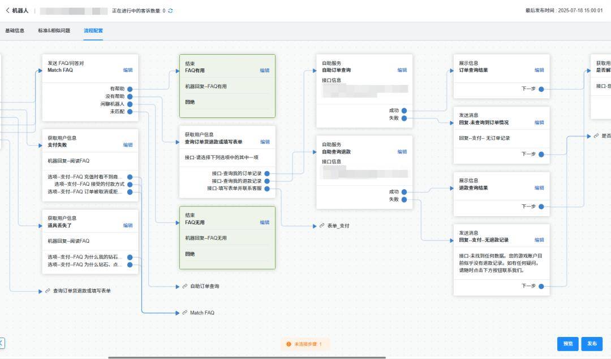Click the refresh icon next to complaint count
The height and width of the screenshot is (359, 611).
click(170, 11)
